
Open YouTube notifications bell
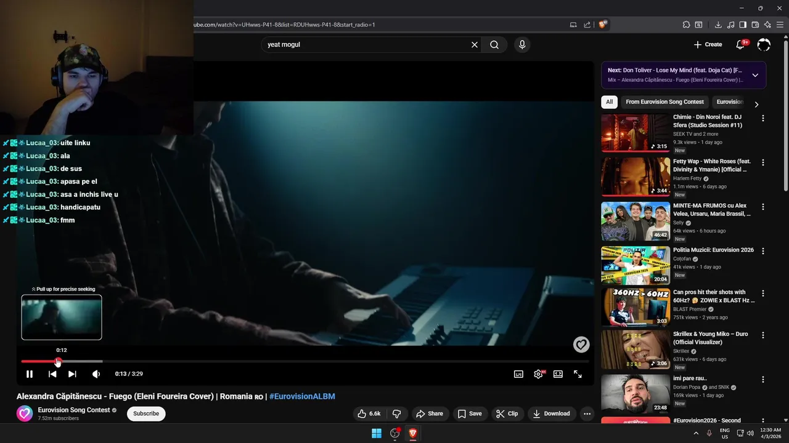click(741, 44)
